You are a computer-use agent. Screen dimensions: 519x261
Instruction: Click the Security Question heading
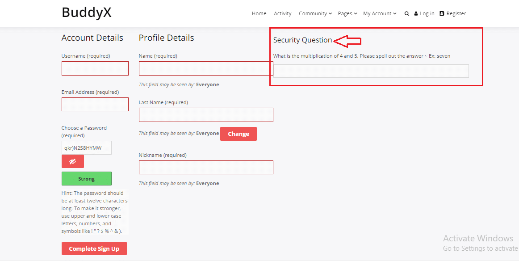(302, 40)
